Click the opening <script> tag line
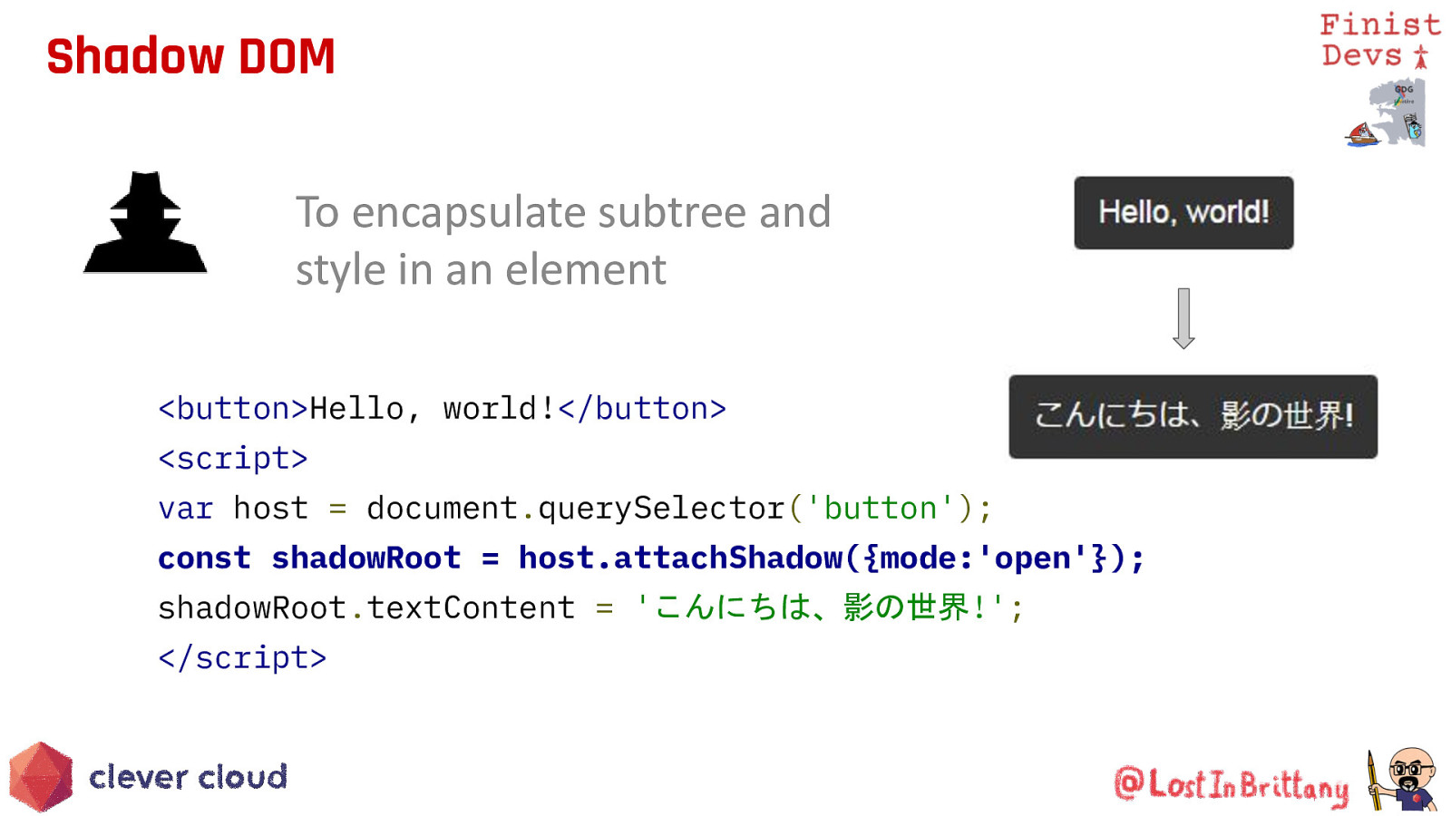Image resolution: width=1451 pixels, height=816 pixels. [x=233, y=459]
